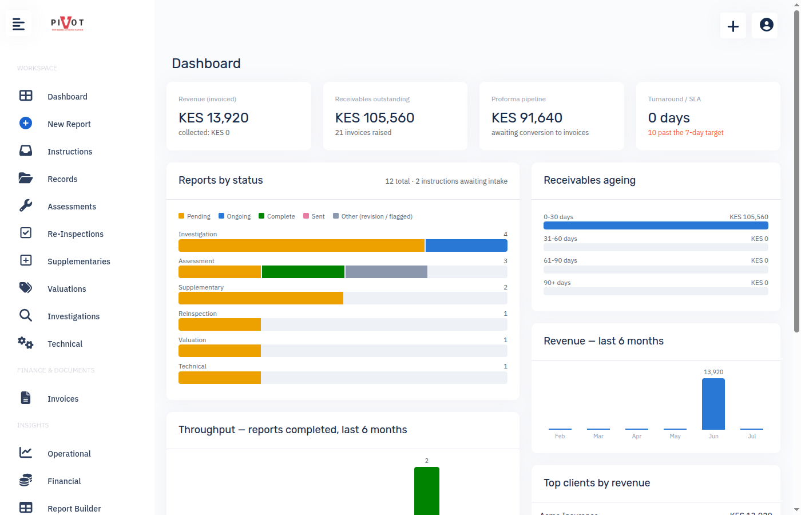Click Supplementary row's orange pending bar
Screen dimensions: 801x515
(x=261, y=298)
